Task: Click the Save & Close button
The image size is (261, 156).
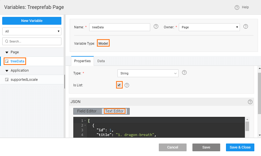Action: click(240, 147)
